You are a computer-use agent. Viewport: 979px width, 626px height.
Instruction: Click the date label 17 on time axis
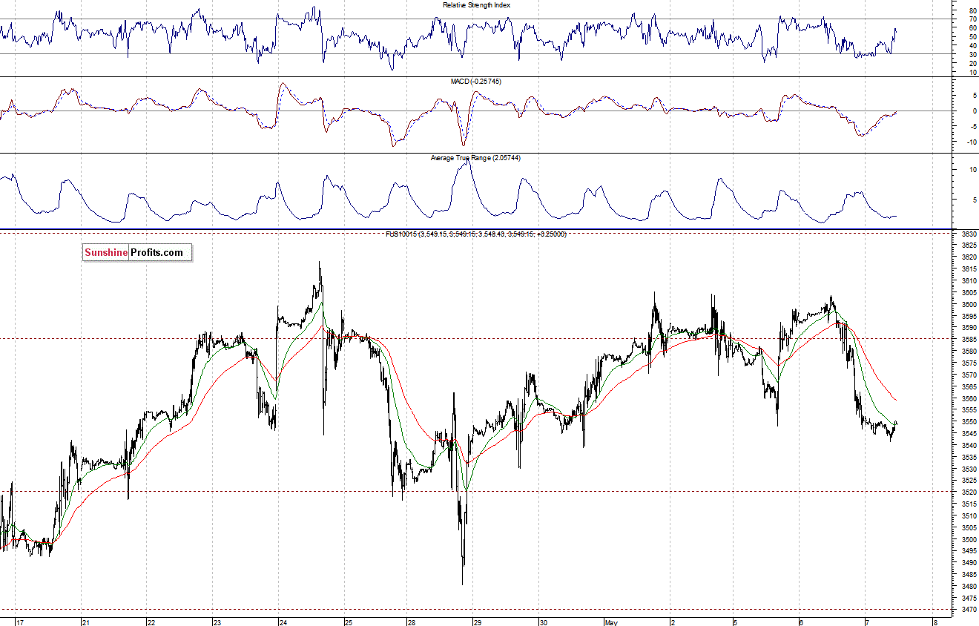tap(21, 622)
